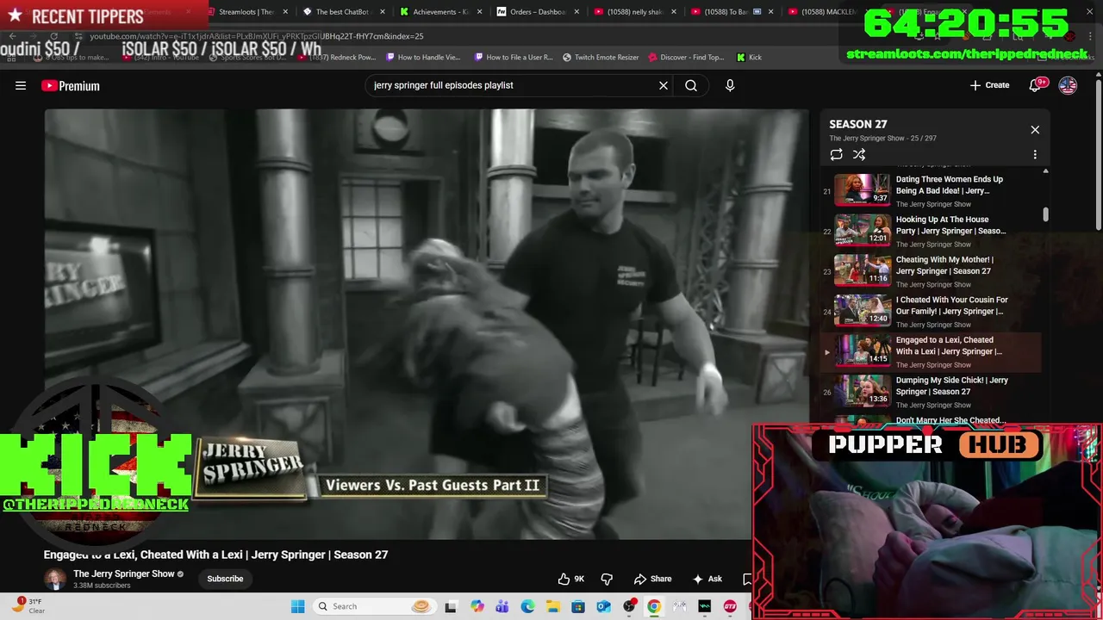The height and width of the screenshot is (620, 1103).
Task: Share the Jerry Springer video
Action: pos(652,579)
